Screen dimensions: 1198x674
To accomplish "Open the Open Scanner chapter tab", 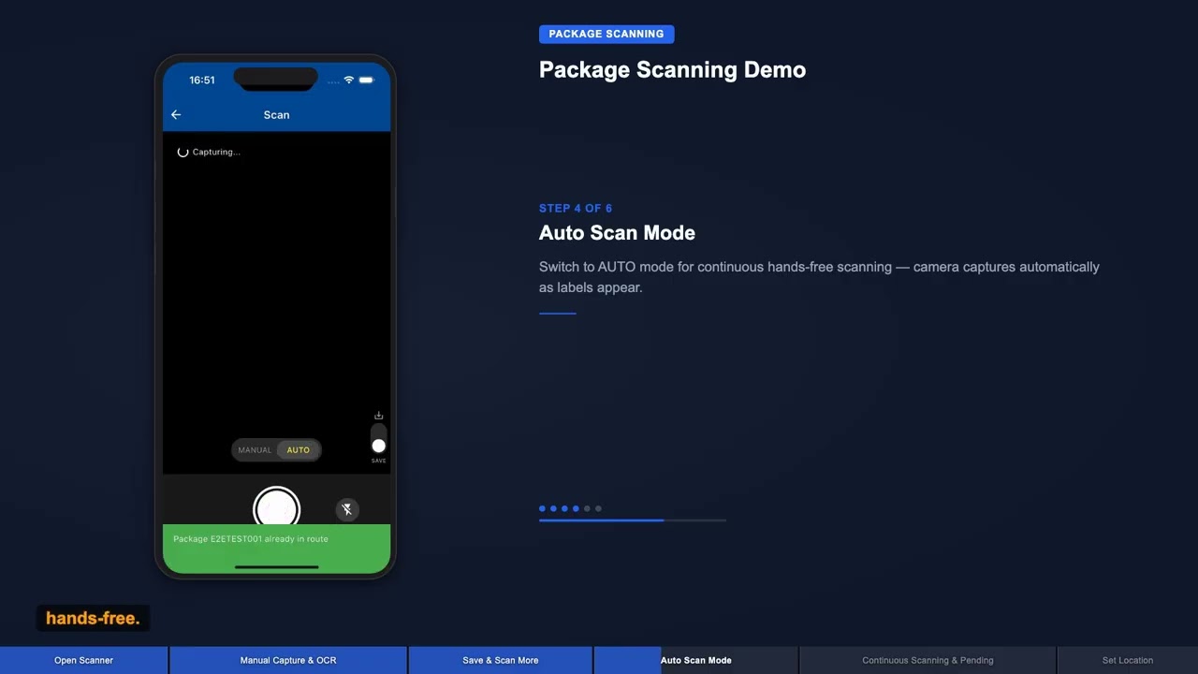I will pyautogui.click(x=83, y=660).
